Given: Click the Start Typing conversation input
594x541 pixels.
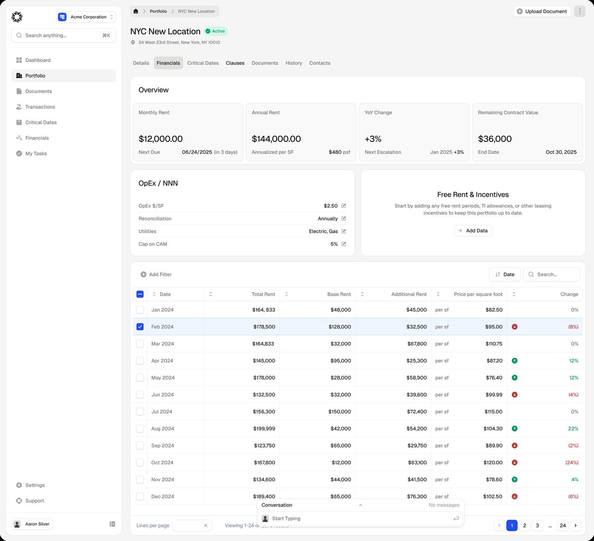Looking at the screenshot, I should [360, 518].
